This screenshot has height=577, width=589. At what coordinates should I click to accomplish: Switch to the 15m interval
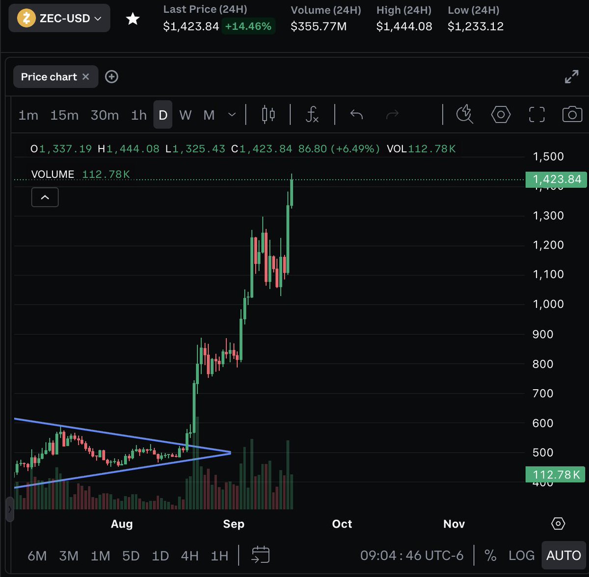click(x=64, y=115)
